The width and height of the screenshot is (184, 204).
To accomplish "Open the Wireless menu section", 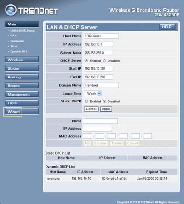I will point(22,60).
